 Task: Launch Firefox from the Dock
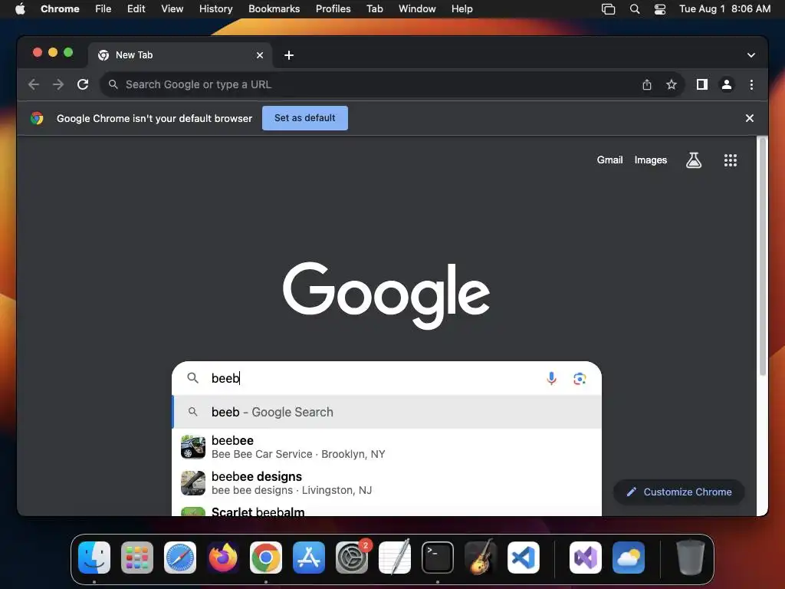tap(223, 558)
